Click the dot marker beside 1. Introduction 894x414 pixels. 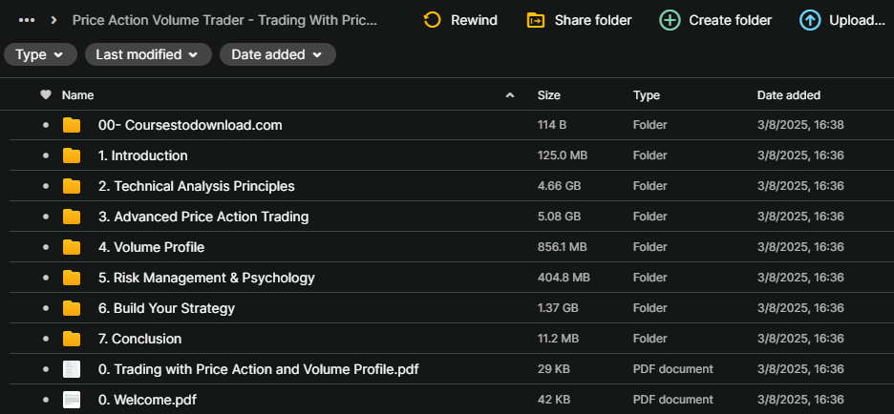(x=46, y=155)
